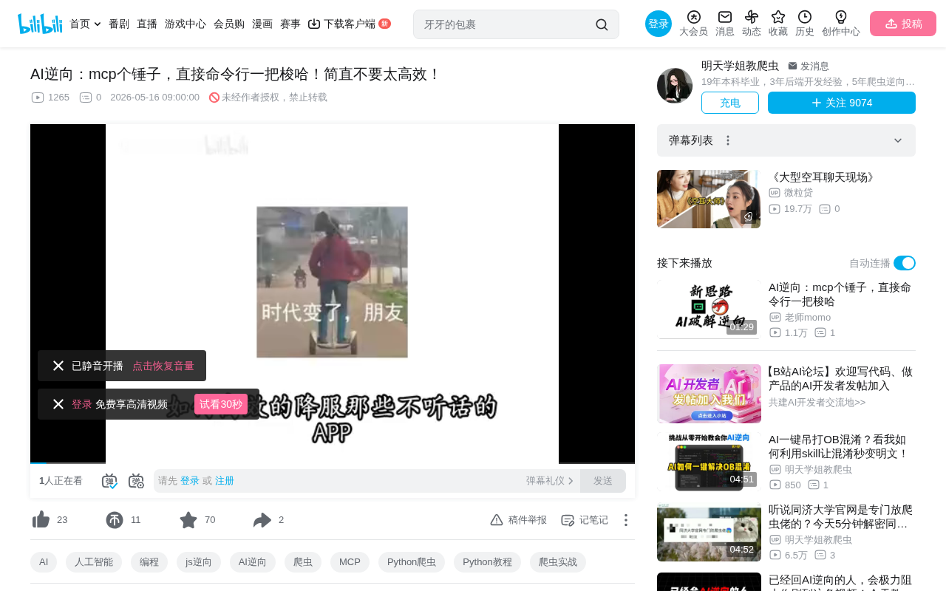Click the bilibili logo
The height and width of the screenshot is (591, 946).
(40, 24)
